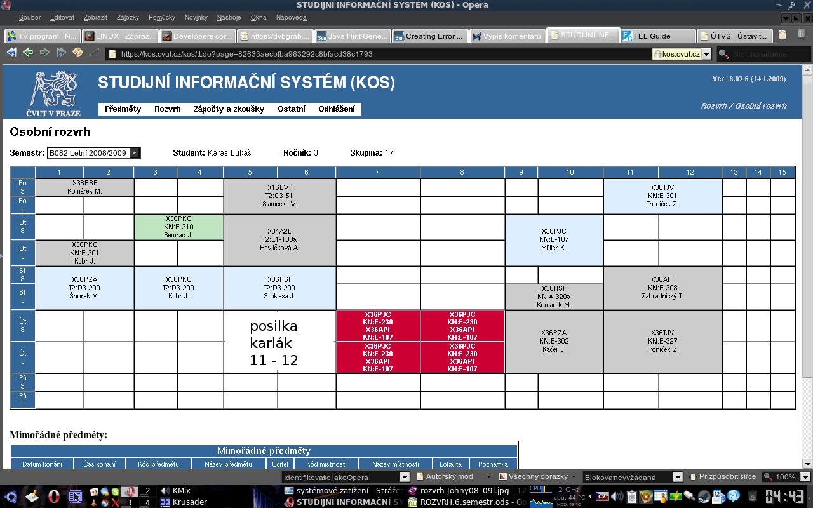Open the Záložky menu
The height and width of the screenshot is (508, 813).
click(128, 17)
